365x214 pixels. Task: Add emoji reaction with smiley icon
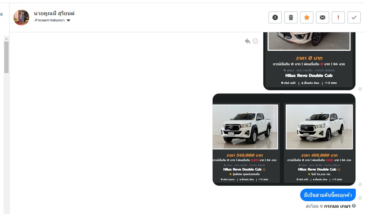click(255, 41)
